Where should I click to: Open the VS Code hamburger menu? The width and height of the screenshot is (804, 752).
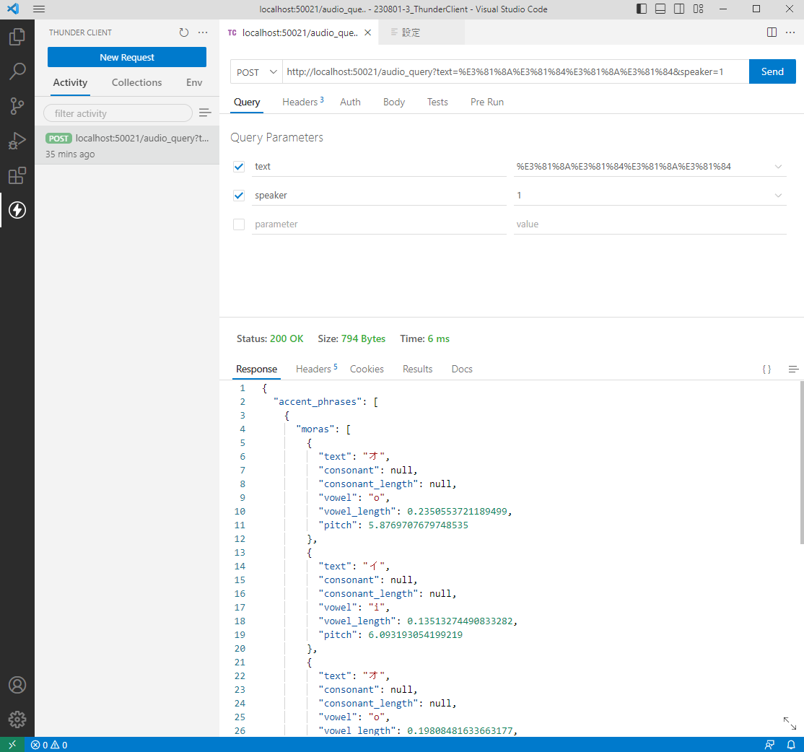pyautogui.click(x=39, y=9)
